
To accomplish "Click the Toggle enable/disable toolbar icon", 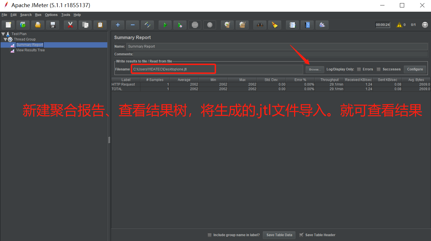I will click(x=147, y=25).
